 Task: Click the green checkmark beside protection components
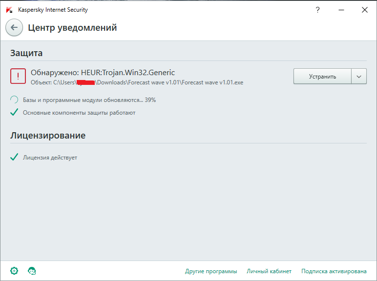tap(15, 113)
